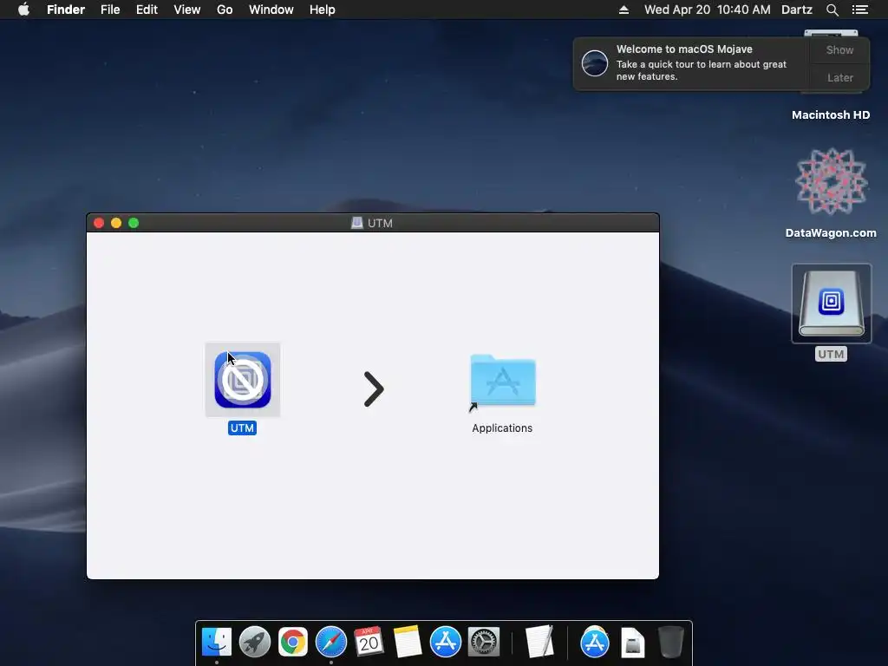Open the Edit menu

(147, 10)
